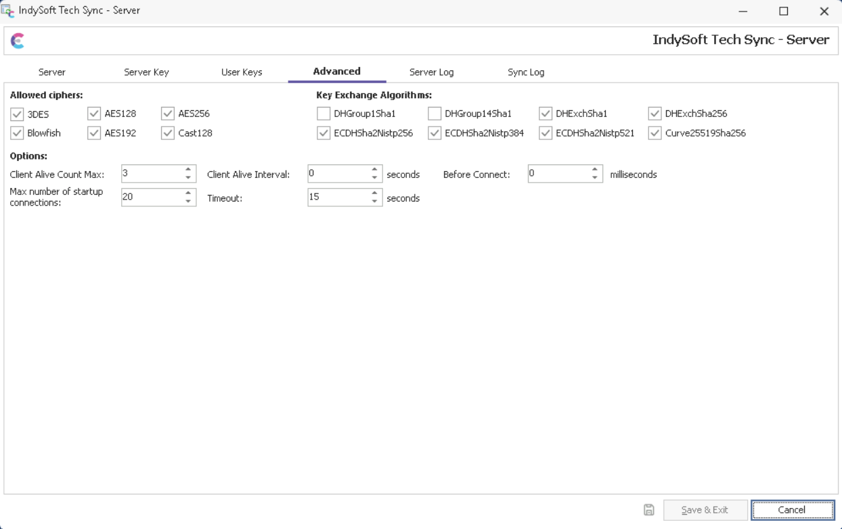The width and height of the screenshot is (842, 529).
Task: Toggle the Curve25519Sha256 checkbox
Action: (655, 133)
